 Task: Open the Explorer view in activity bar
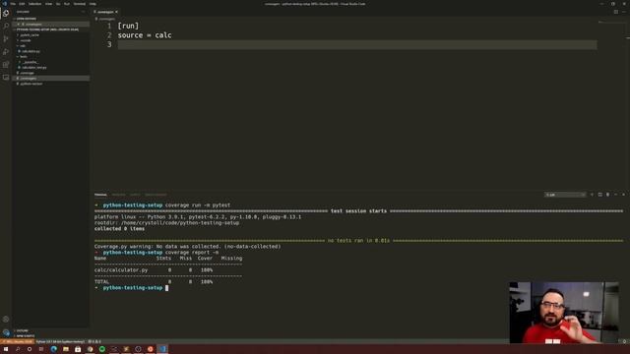click(x=6, y=13)
